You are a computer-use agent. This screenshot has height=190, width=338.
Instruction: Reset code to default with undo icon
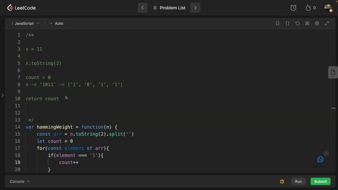tap(297, 23)
